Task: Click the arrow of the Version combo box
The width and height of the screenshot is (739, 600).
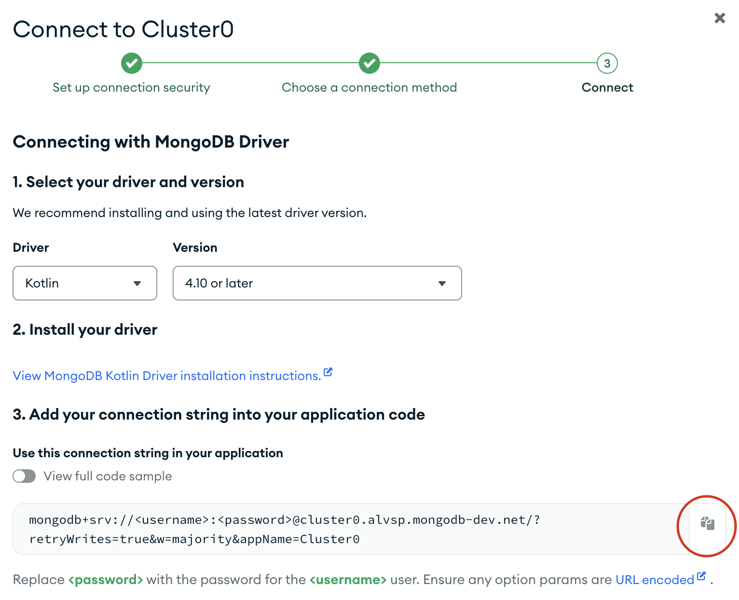Action: pos(442,284)
